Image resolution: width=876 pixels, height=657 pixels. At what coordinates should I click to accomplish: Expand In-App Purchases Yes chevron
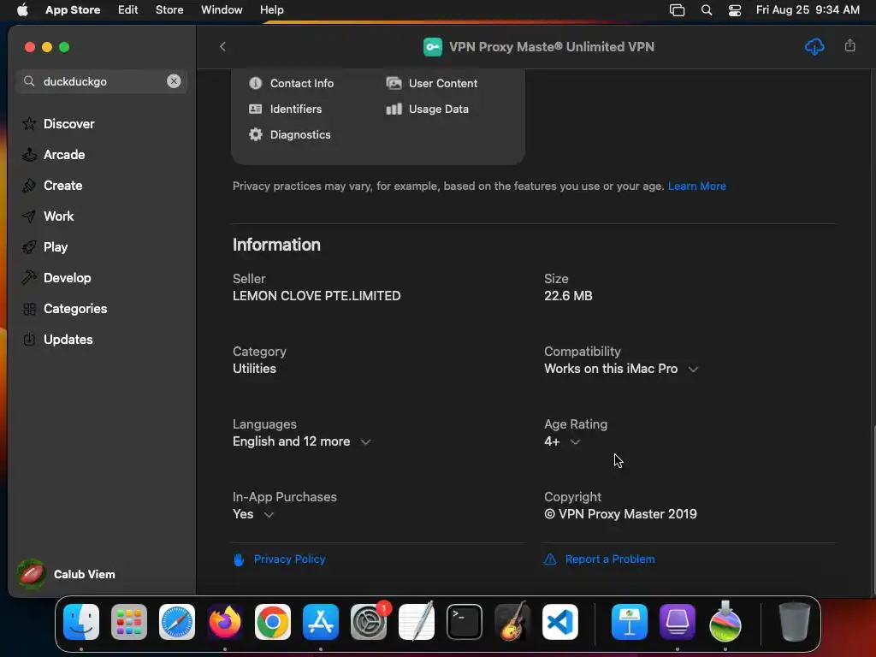click(269, 514)
